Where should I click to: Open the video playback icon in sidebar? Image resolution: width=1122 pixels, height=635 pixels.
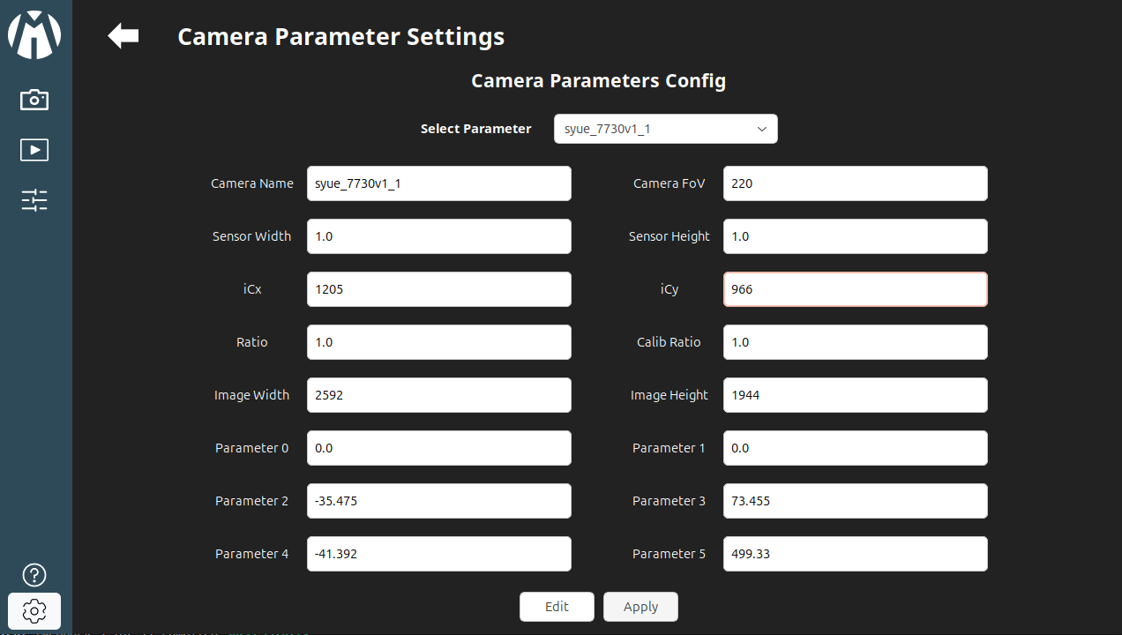[34, 150]
